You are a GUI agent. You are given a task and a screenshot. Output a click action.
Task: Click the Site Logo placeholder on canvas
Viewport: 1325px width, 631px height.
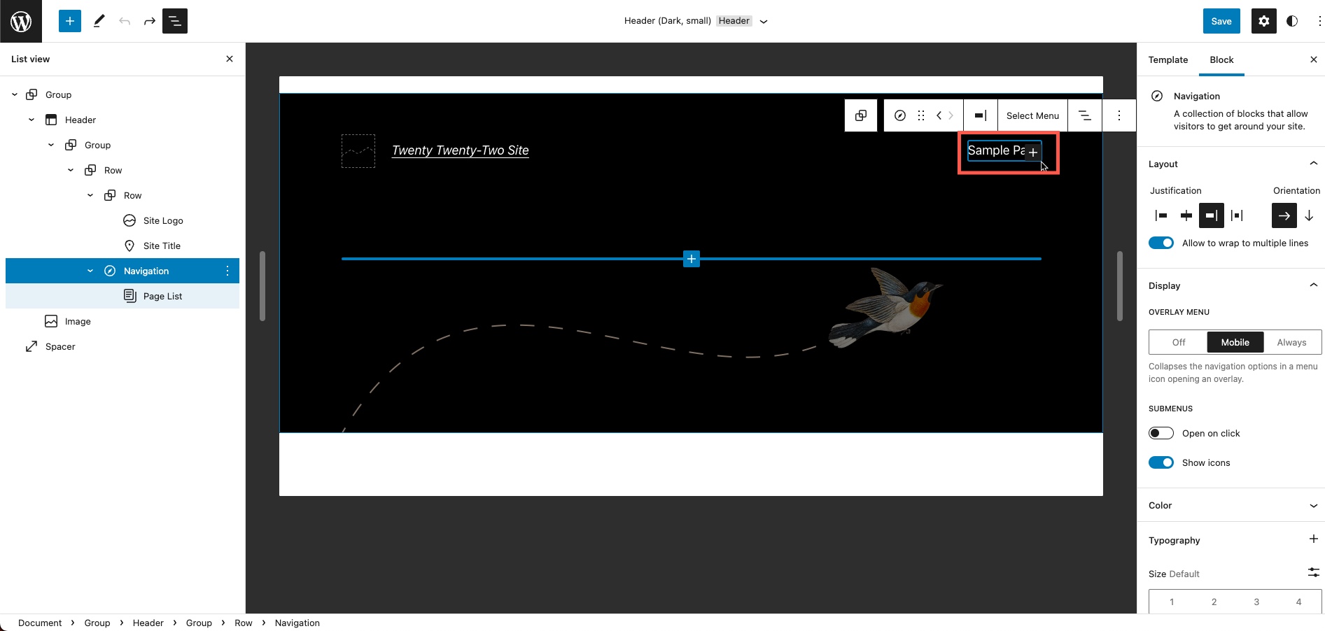tap(358, 151)
